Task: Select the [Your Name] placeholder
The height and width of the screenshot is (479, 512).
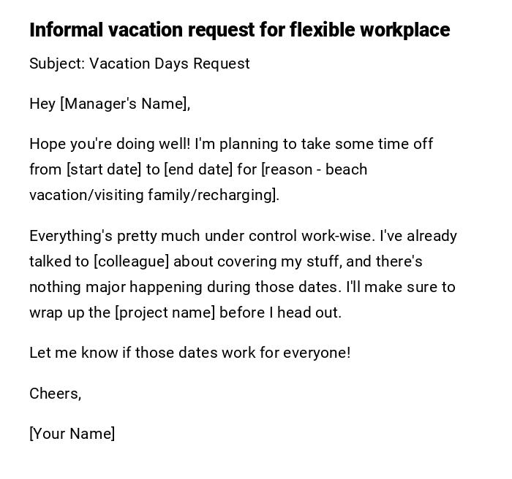Action: coord(72,434)
